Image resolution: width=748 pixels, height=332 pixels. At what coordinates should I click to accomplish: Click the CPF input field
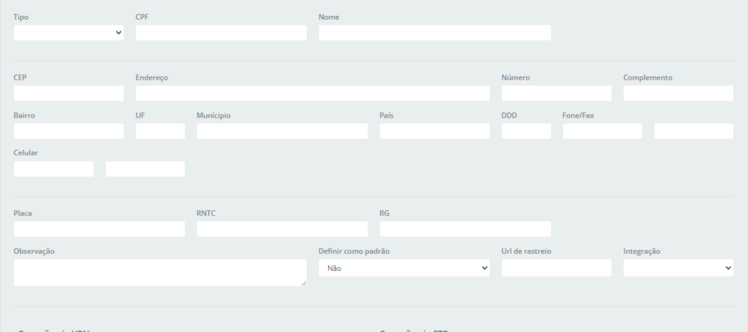coord(221,33)
